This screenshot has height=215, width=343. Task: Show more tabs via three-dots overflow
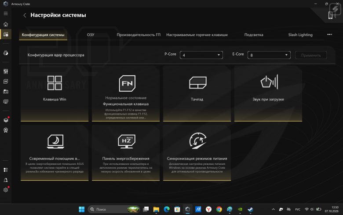pyautogui.click(x=329, y=34)
